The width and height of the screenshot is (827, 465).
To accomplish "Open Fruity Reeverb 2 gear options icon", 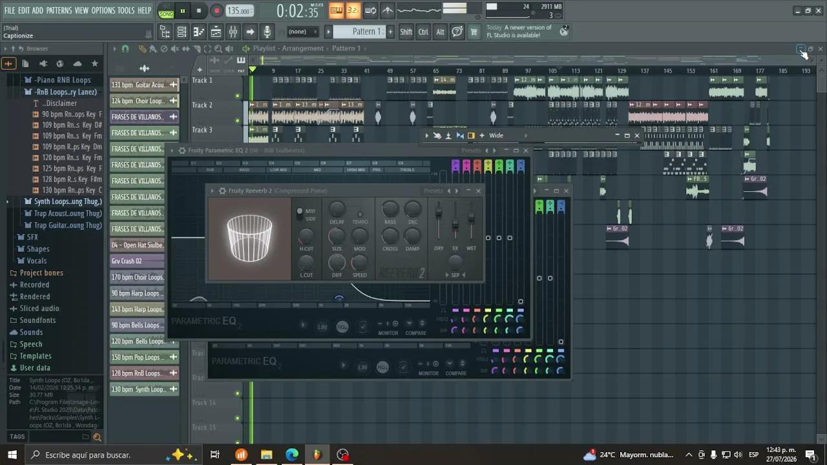I will pos(222,191).
